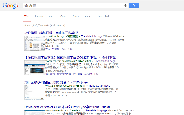Open the 发行 sitelink
The height and width of the screenshot is (115, 184).
click(48, 49)
